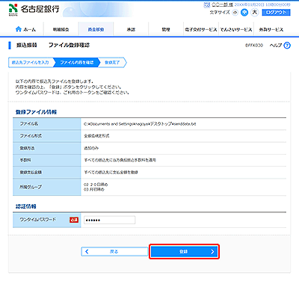The height and width of the screenshot is (284, 299).
Task: Click the one-time password input field
Action: pyautogui.click(x=110, y=220)
